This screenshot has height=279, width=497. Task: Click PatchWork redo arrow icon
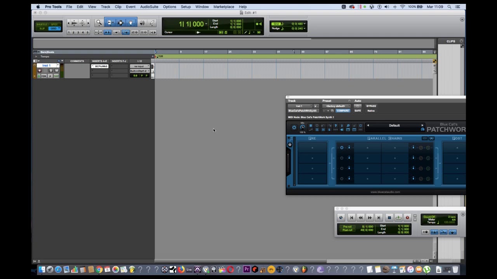(329, 126)
